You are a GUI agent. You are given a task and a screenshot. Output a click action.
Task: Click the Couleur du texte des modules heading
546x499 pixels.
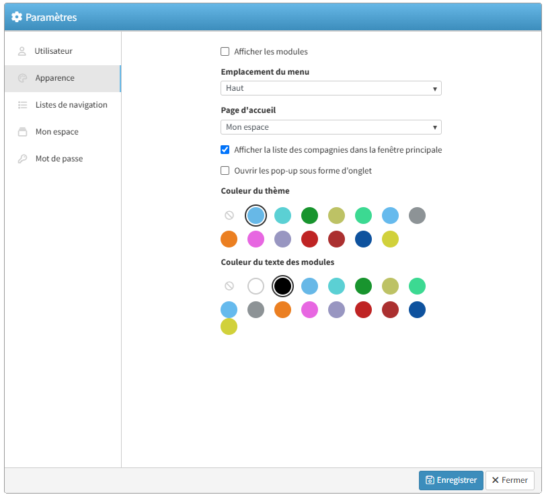point(278,262)
